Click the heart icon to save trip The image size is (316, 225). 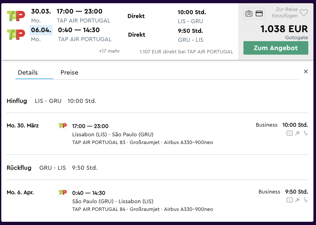coord(304,13)
